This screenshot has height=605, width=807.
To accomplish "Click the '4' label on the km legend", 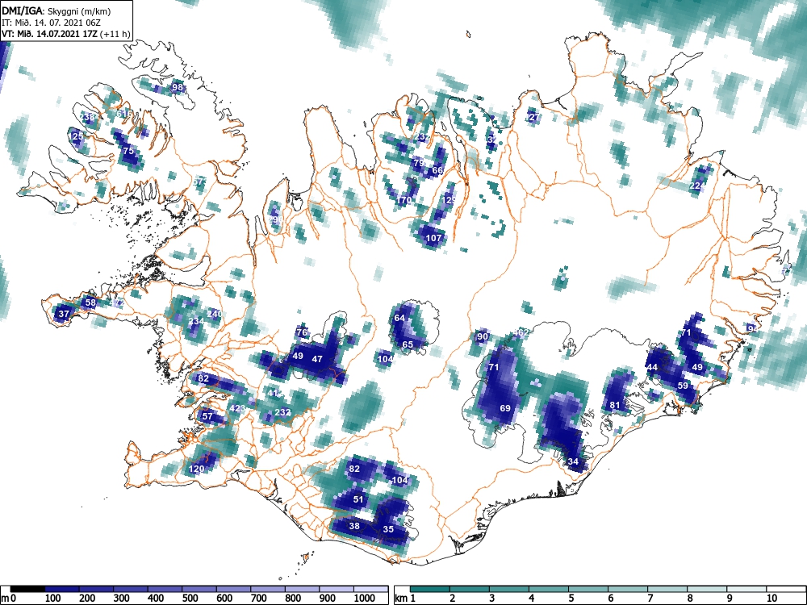I will 532,599.
